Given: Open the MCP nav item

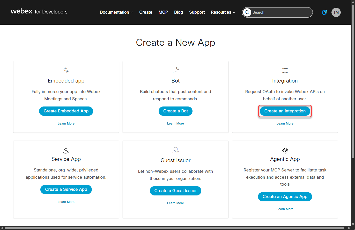Looking at the screenshot, I should point(163,12).
